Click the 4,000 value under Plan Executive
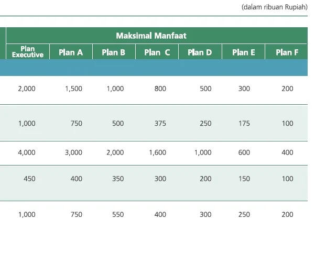This screenshot has width=315, height=274. point(27,152)
